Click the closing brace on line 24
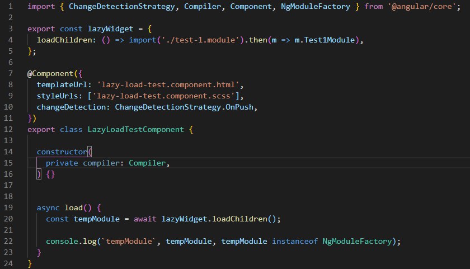470x269 pixels. click(30, 263)
